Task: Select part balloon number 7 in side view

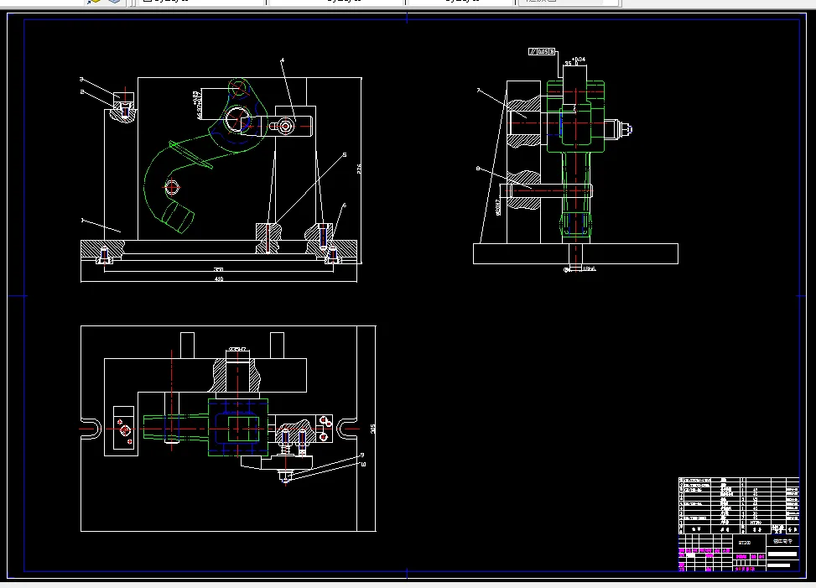Action: [478, 91]
